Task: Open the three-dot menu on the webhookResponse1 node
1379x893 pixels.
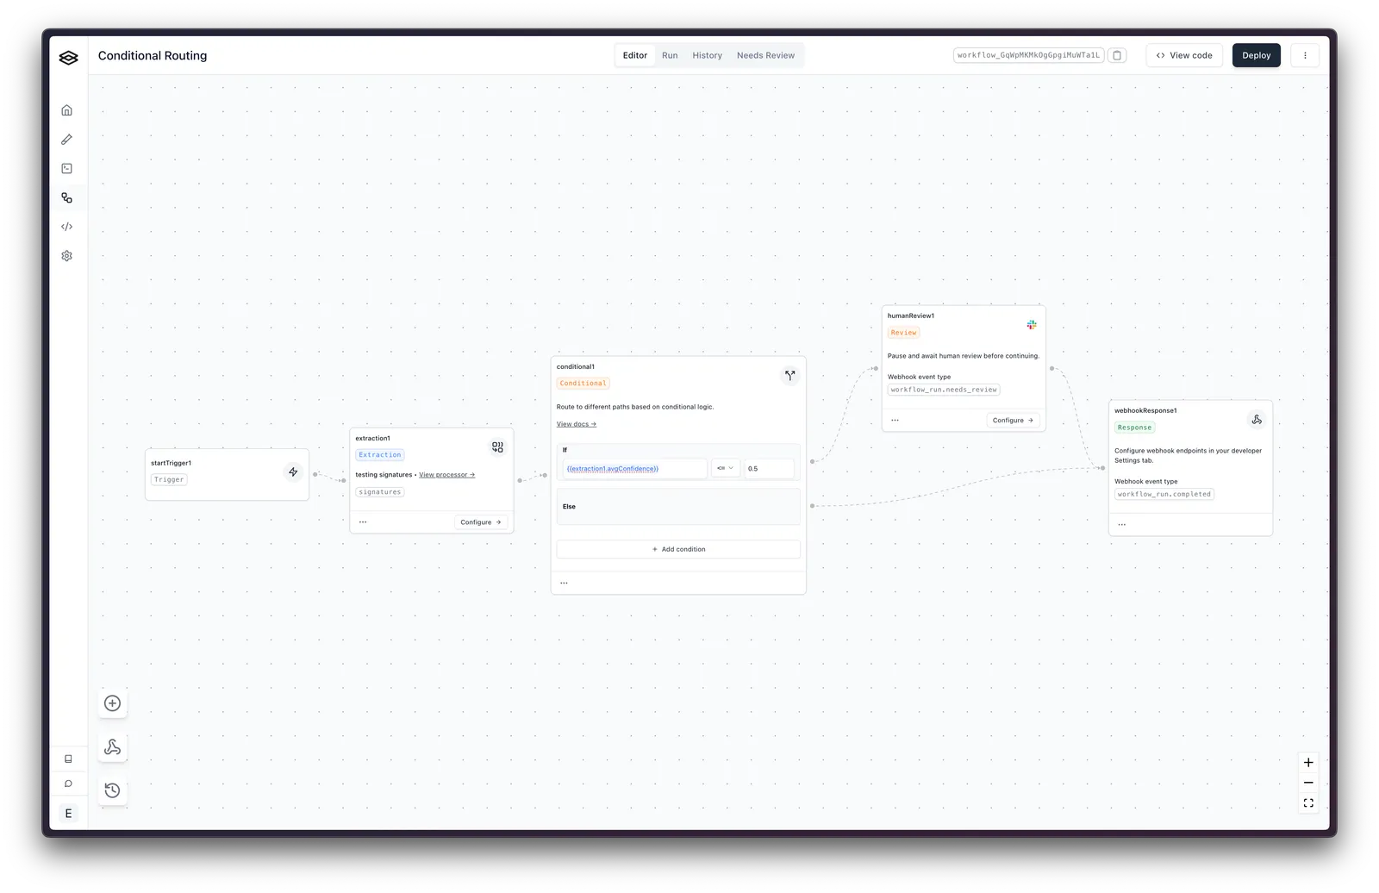Action: (1122, 525)
